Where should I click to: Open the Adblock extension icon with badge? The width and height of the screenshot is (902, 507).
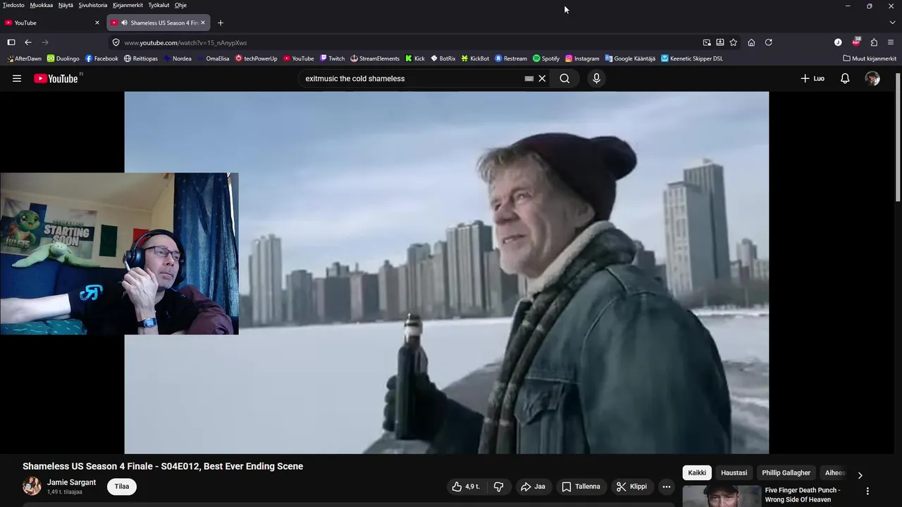(856, 42)
